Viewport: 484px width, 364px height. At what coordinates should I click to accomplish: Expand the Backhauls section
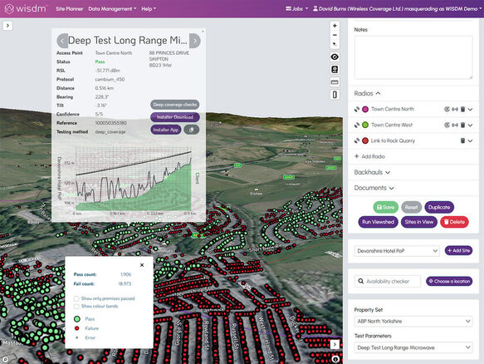tap(372, 172)
